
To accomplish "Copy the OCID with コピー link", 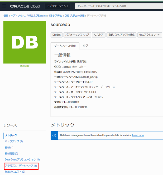I will [x=82, y=67].
